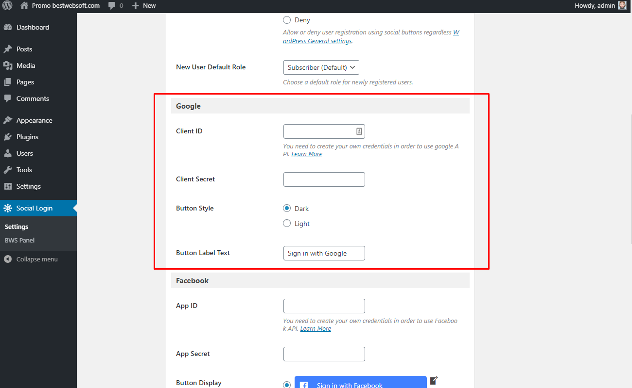The width and height of the screenshot is (632, 388).
Task: Click Learn More link under App ID
Action: click(316, 328)
